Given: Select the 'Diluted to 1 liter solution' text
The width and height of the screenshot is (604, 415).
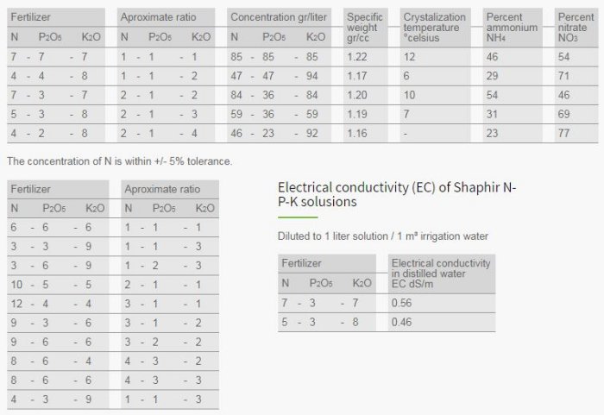Looking at the screenshot, I should click(383, 236).
